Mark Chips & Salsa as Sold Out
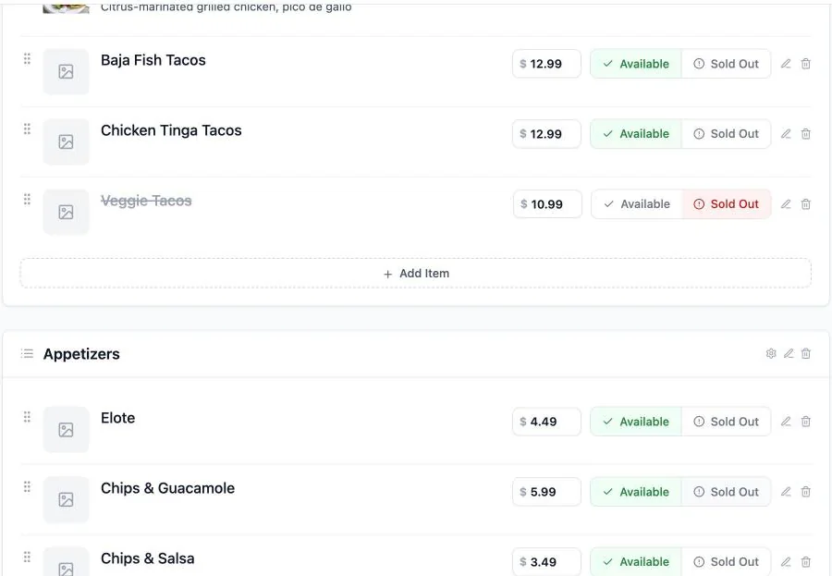Viewport: 832px width, 576px height. (x=726, y=561)
